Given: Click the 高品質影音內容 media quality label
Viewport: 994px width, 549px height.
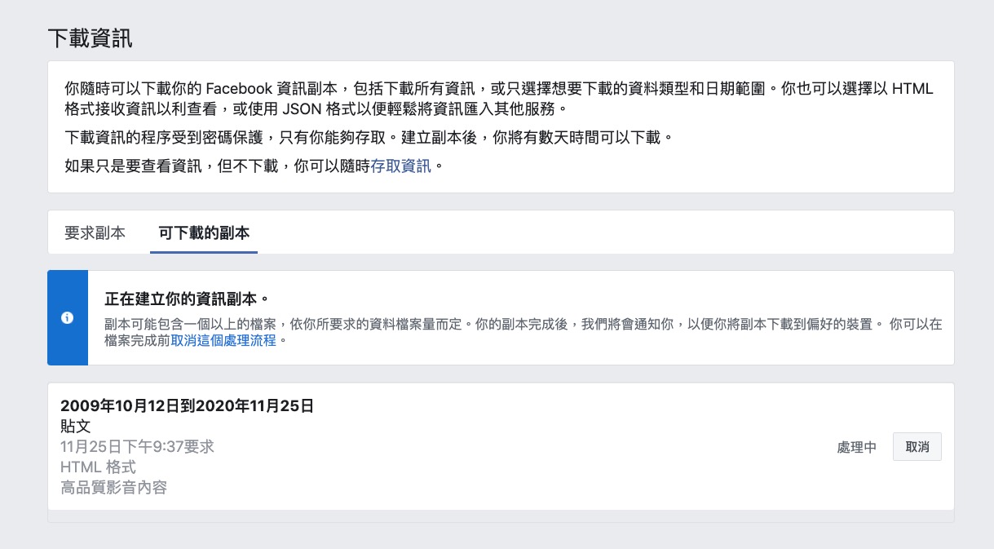Looking at the screenshot, I should 113,488.
